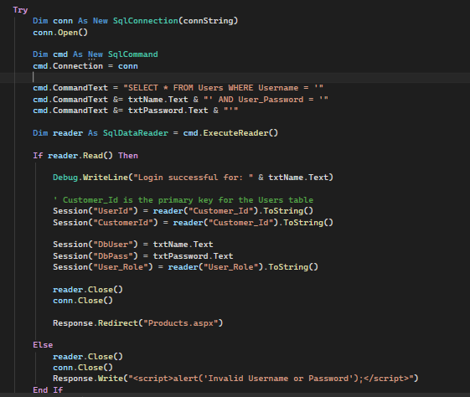Image resolution: width=470 pixels, height=397 pixels.
Task: Place cursor on conn.Open() call
Action: (x=60, y=33)
